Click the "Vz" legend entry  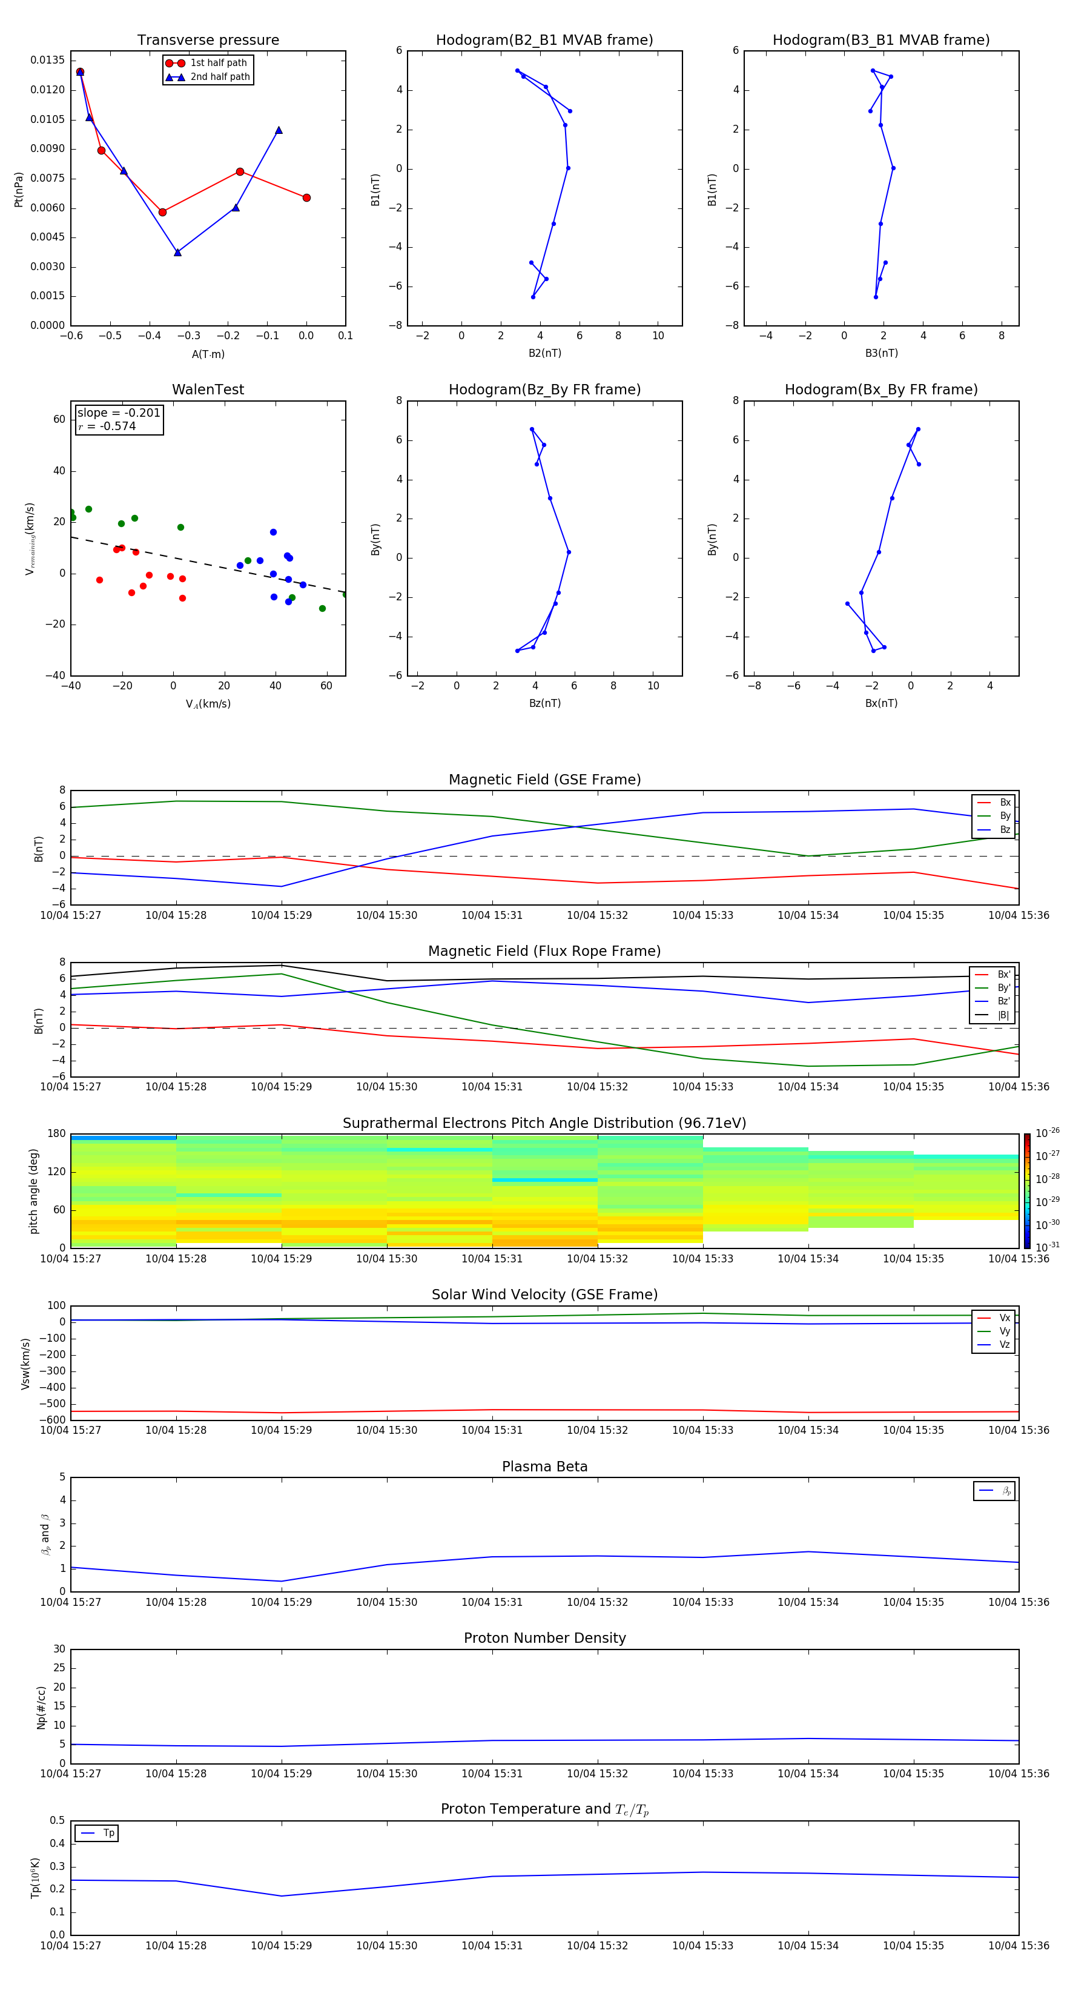[x=994, y=1345]
